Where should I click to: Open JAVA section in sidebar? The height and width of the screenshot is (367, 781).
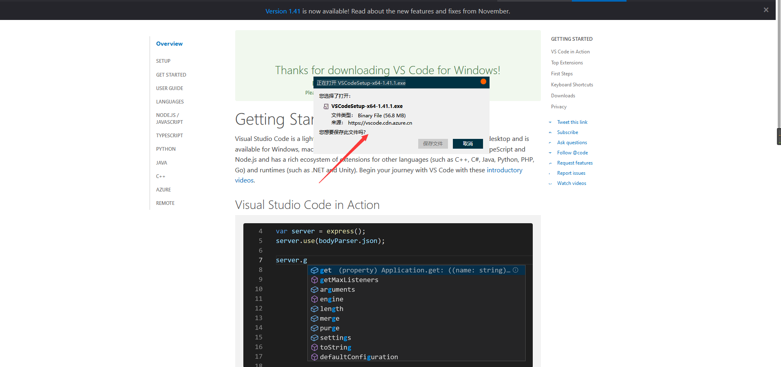161,163
